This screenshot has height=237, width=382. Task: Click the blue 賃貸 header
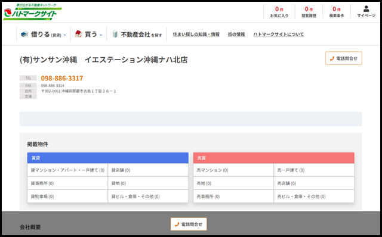[107, 158]
